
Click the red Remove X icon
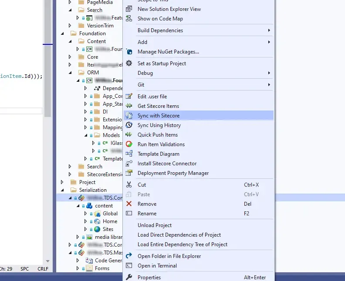(x=129, y=204)
